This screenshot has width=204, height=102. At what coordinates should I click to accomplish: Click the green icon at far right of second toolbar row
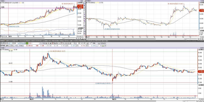click(x=103, y=46)
